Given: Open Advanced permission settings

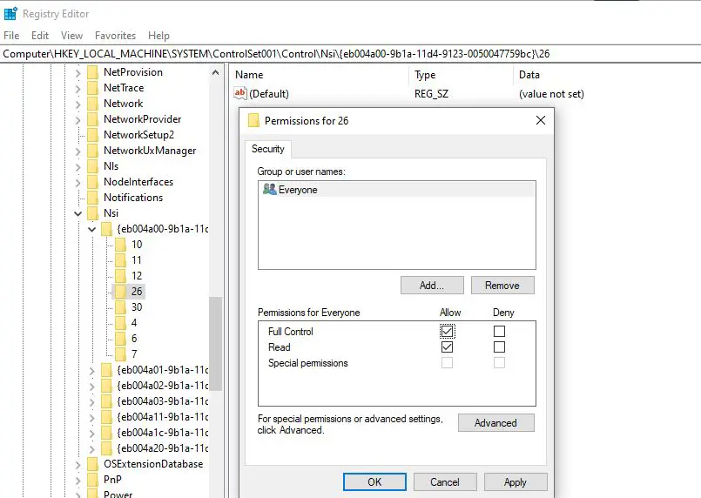Looking at the screenshot, I should click(495, 422).
